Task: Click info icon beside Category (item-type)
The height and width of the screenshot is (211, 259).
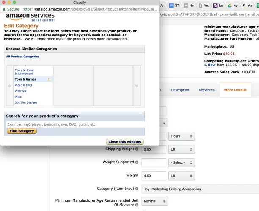Action: (x=137, y=189)
